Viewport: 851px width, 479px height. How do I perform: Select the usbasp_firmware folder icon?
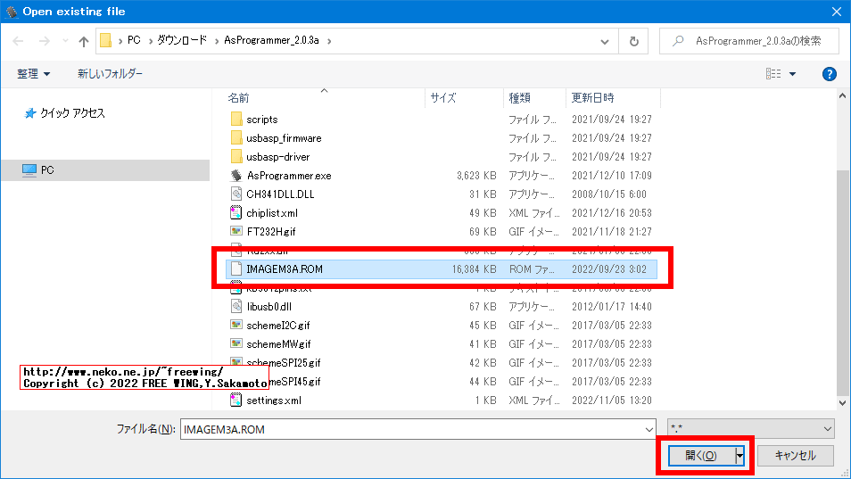coord(236,137)
